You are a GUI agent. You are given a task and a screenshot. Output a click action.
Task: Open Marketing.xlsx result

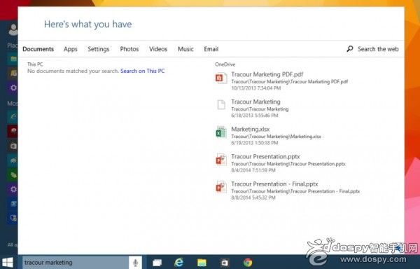tap(250, 129)
